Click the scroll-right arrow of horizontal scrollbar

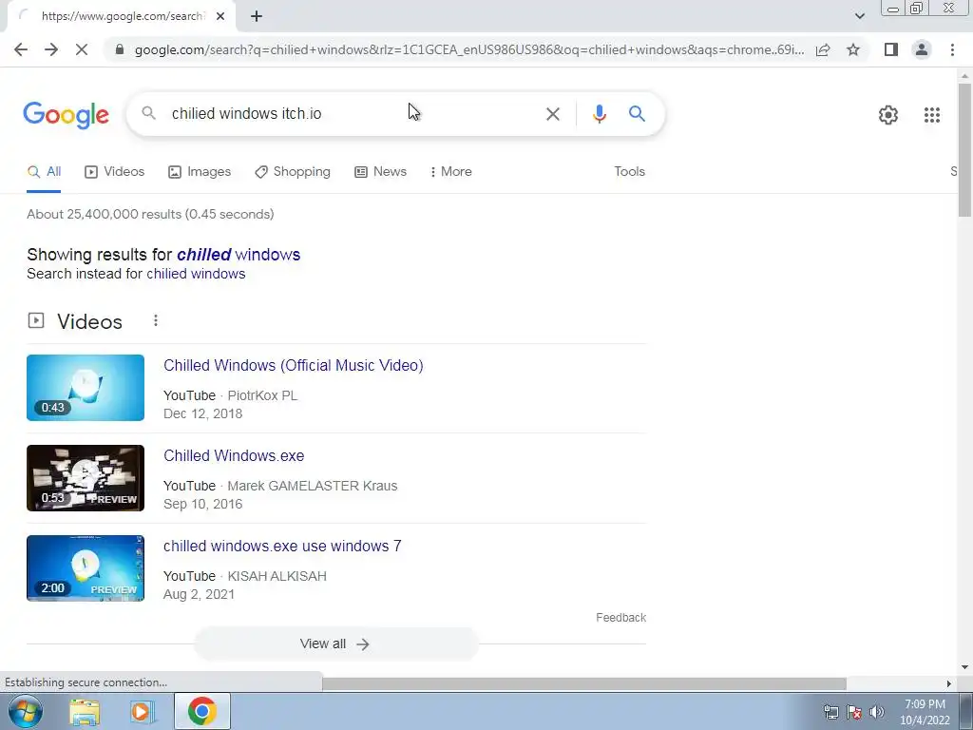(948, 683)
